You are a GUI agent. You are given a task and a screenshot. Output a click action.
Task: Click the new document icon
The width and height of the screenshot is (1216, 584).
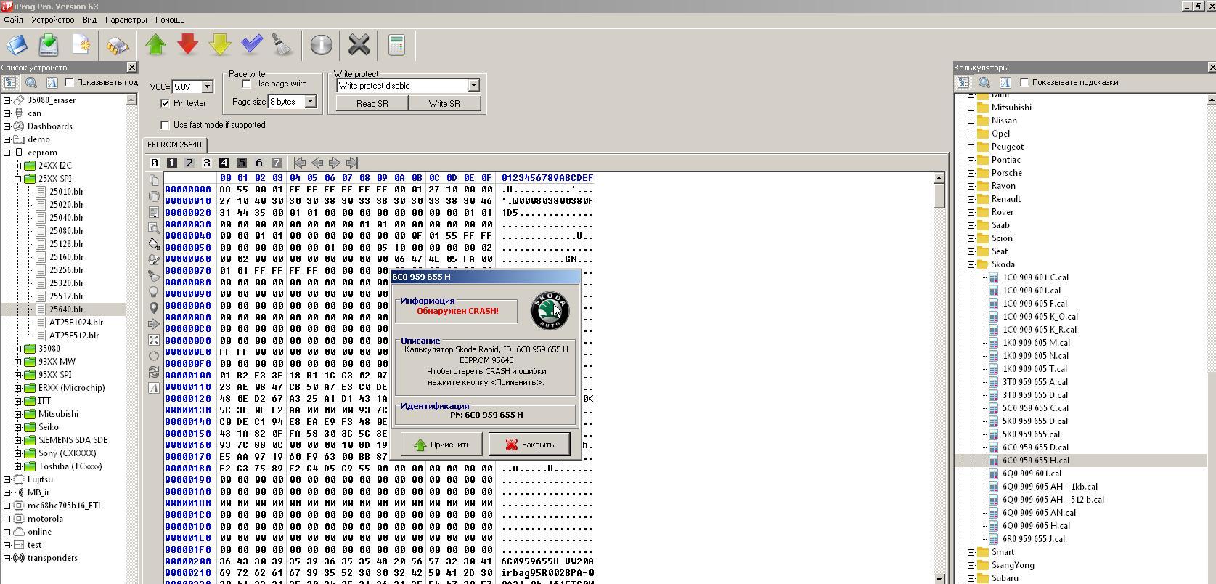(x=81, y=45)
